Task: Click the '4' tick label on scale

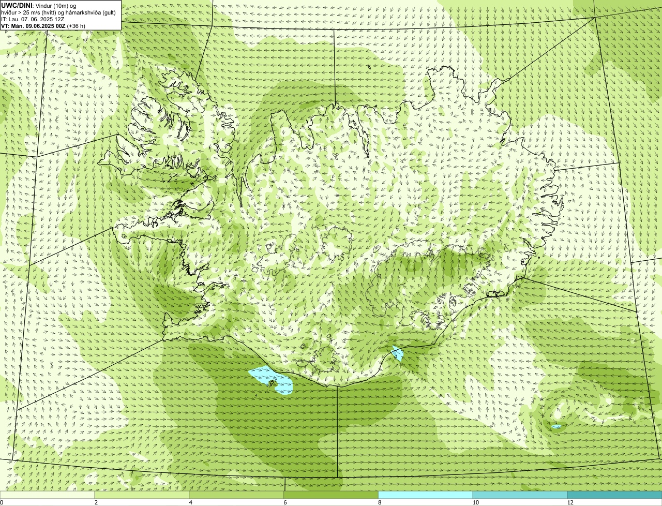Action: [191, 502]
